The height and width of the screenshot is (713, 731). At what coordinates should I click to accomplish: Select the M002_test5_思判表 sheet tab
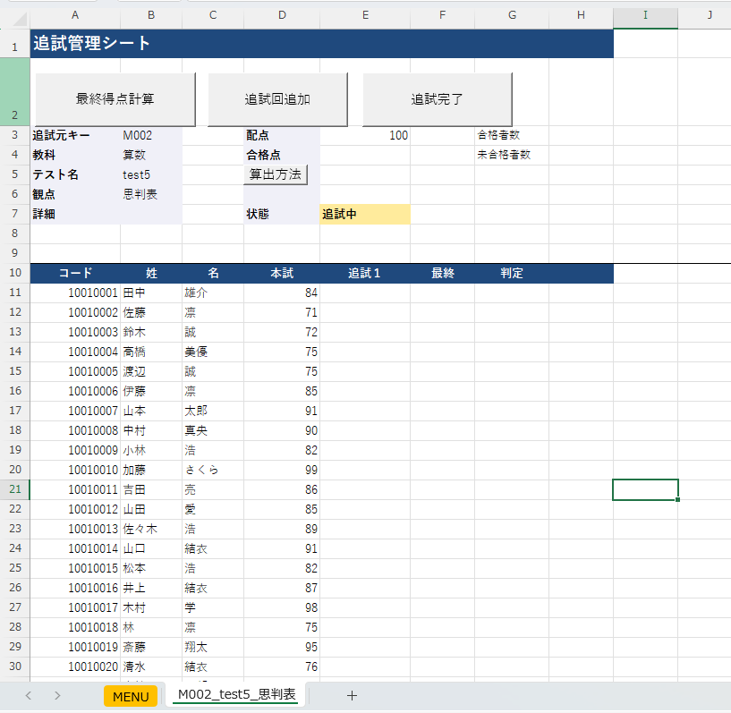coord(237,695)
